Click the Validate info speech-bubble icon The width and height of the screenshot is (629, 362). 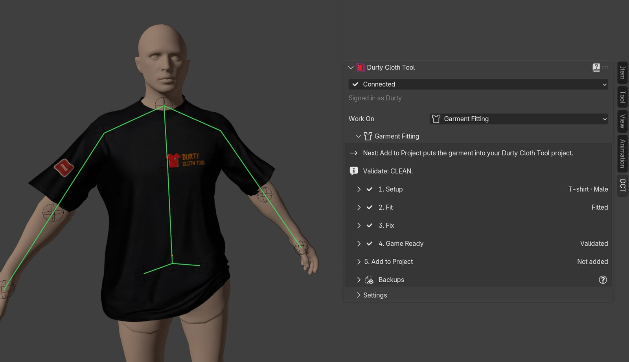[354, 171]
